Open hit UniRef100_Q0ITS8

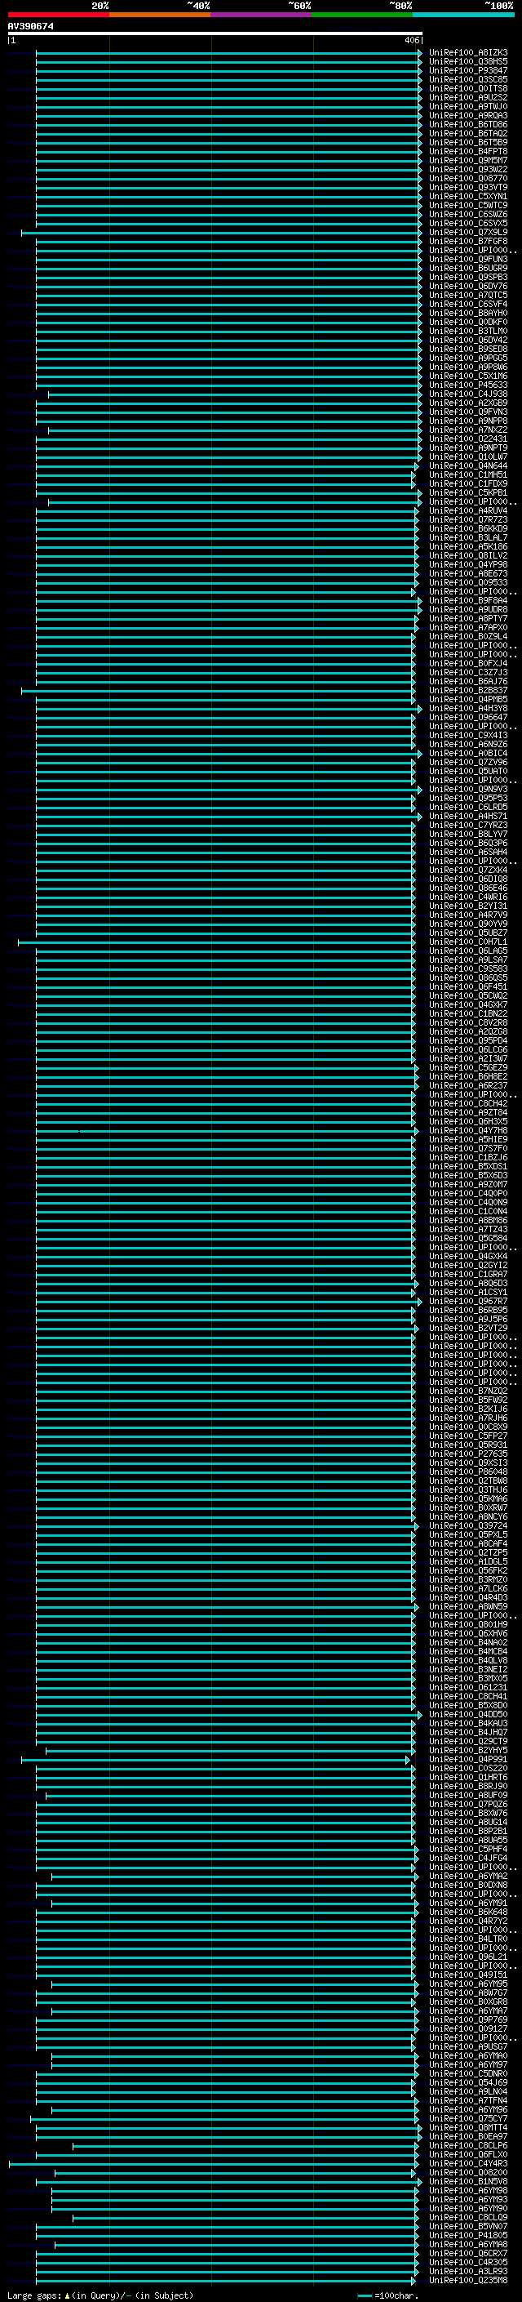click(467, 88)
